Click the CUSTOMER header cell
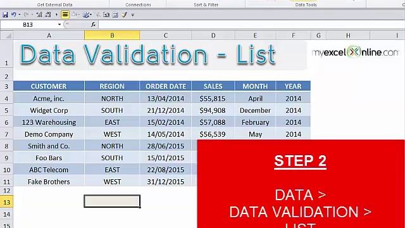Viewport: 405px width, 228px height. click(49, 86)
